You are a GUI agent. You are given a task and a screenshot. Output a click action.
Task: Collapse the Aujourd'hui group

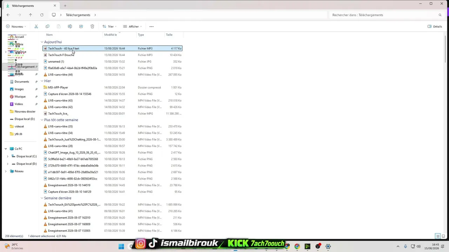click(42, 42)
